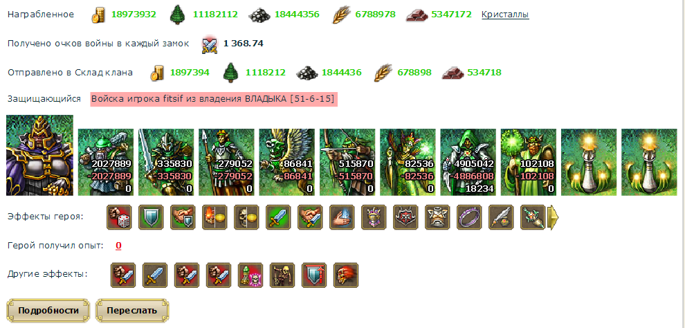Open the hero experience value 0 link
The height and width of the screenshot is (328, 685).
[118, 246]
